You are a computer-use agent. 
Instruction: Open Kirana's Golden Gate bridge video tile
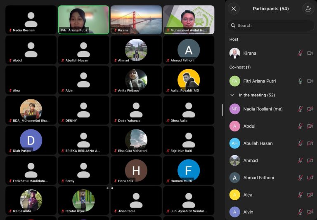click(136, 20)
